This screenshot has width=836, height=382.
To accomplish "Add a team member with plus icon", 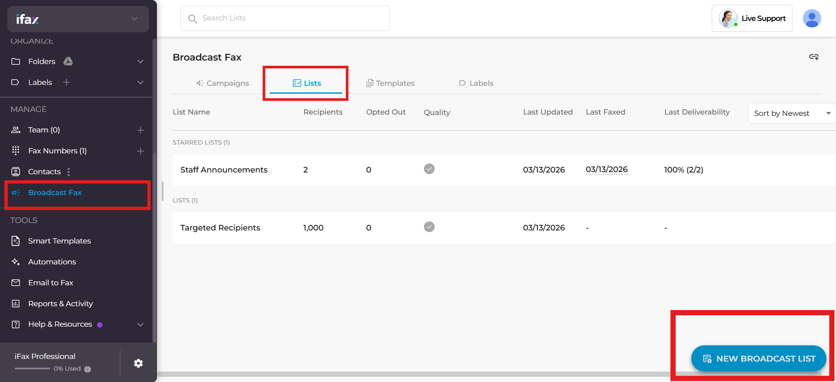I will (140, 130).
